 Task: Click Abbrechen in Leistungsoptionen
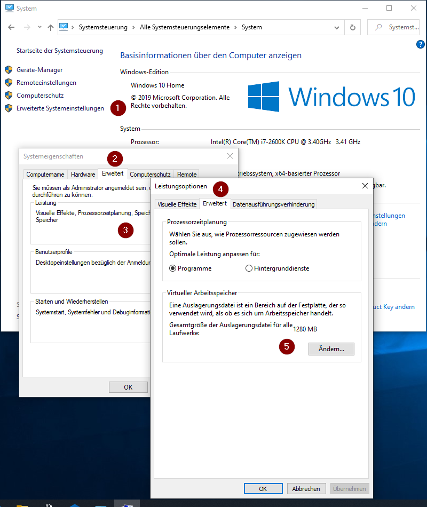[306, 488]
